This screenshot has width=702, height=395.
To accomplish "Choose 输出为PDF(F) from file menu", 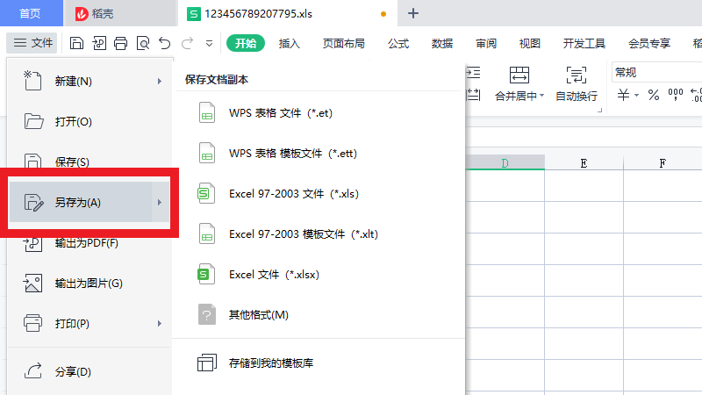I will point(86,243).
